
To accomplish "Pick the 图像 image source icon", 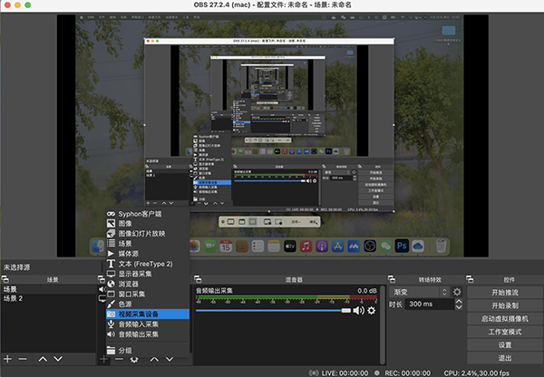I will coord(111,224).
